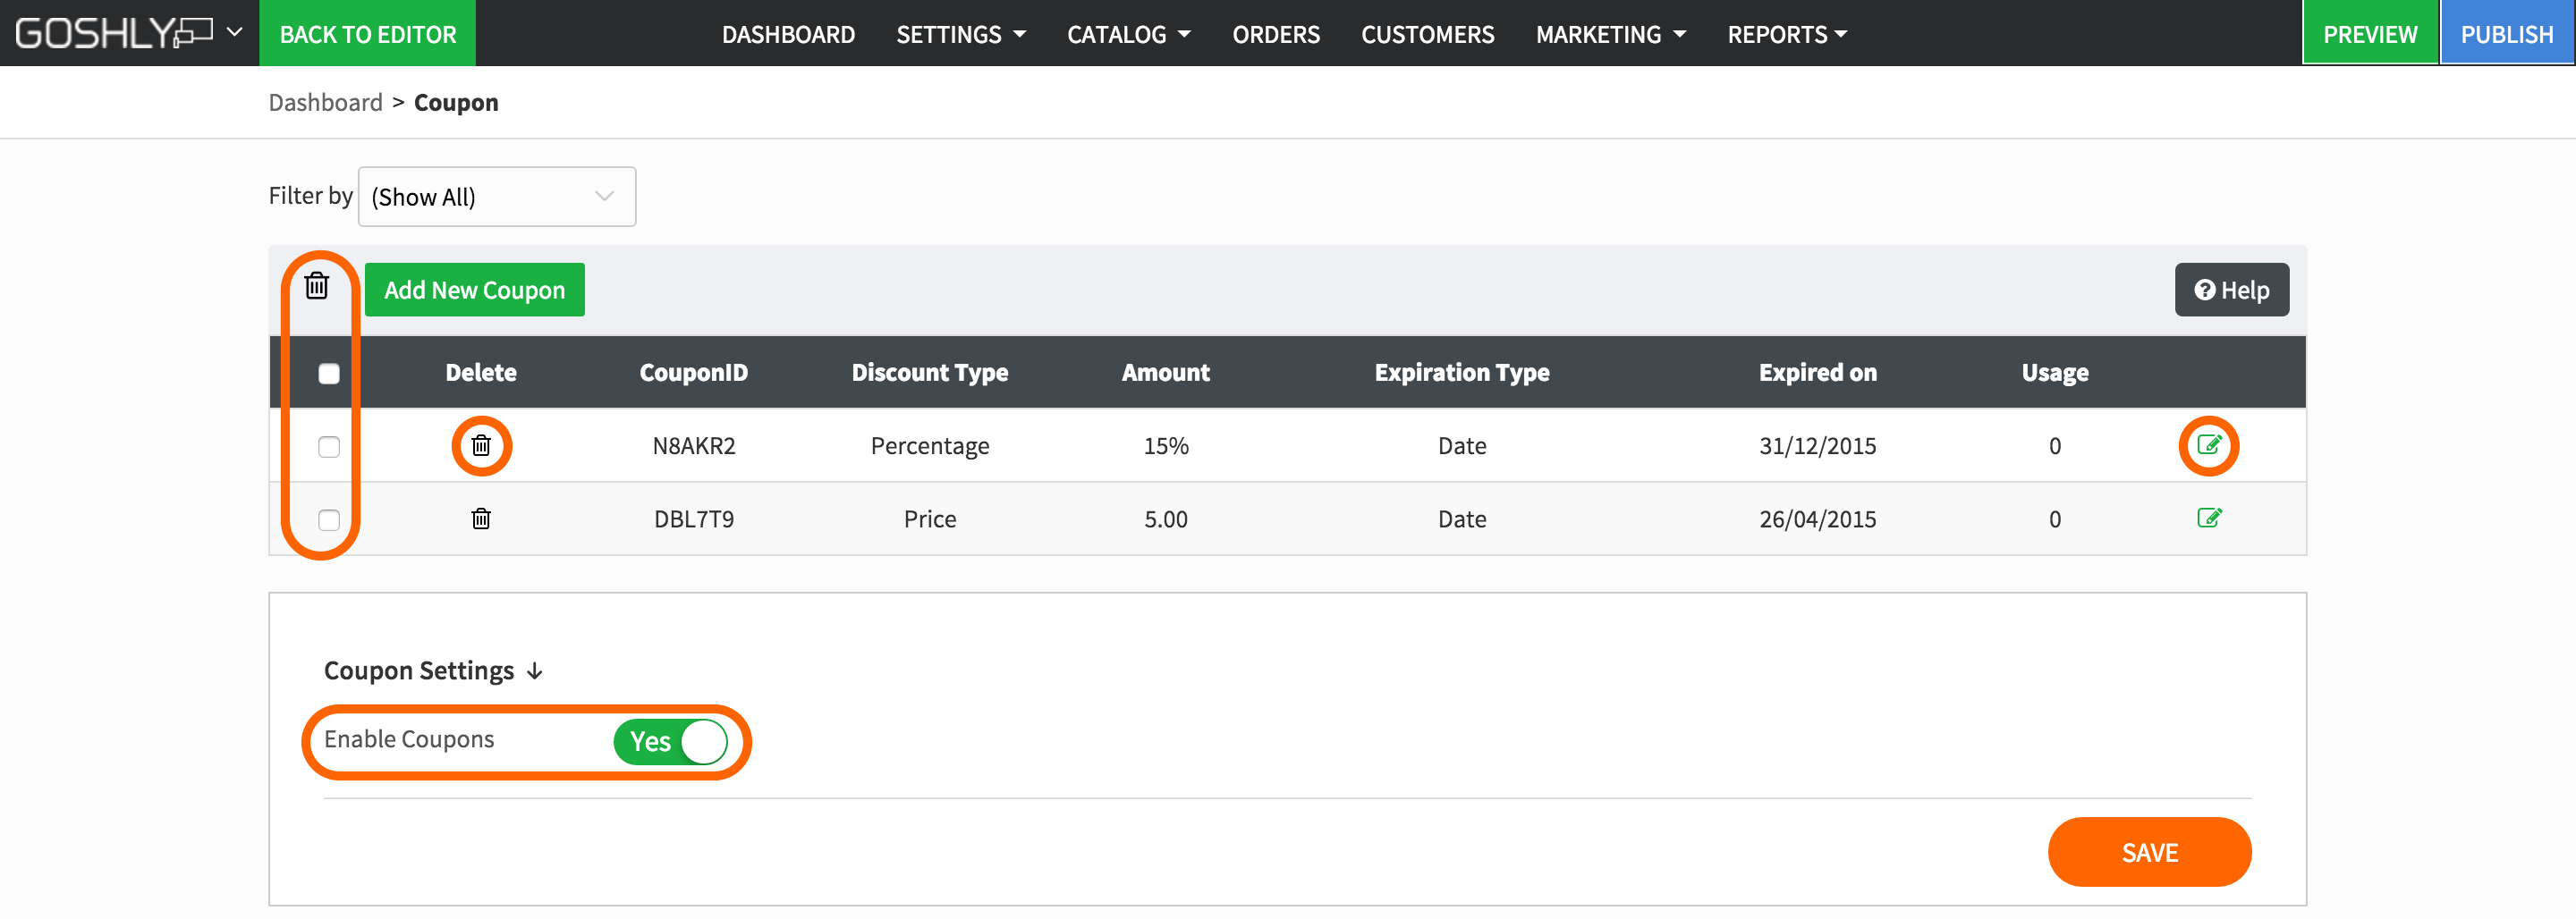The image size is (2576, 919).
Task: Open the Filter by dropdown
Action: click(497, 197)
